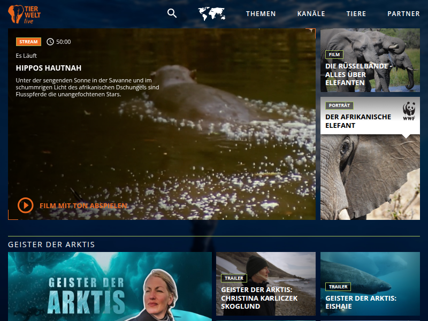This screenshot has height=321, width=428.
Task: Open the Themen menu
Action: point(261,14)
